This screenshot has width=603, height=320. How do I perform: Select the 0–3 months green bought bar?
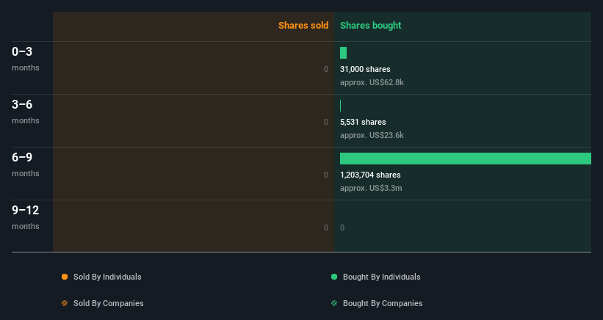click(344, 53)
